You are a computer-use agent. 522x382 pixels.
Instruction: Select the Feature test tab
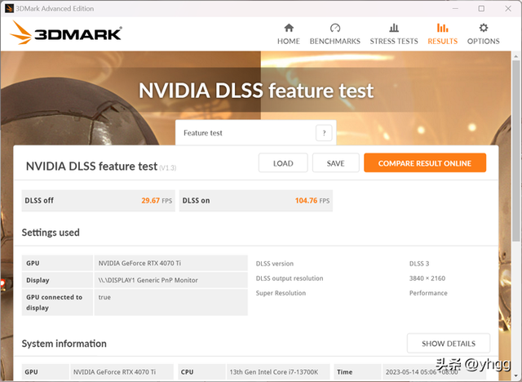(x=245, y=133)
